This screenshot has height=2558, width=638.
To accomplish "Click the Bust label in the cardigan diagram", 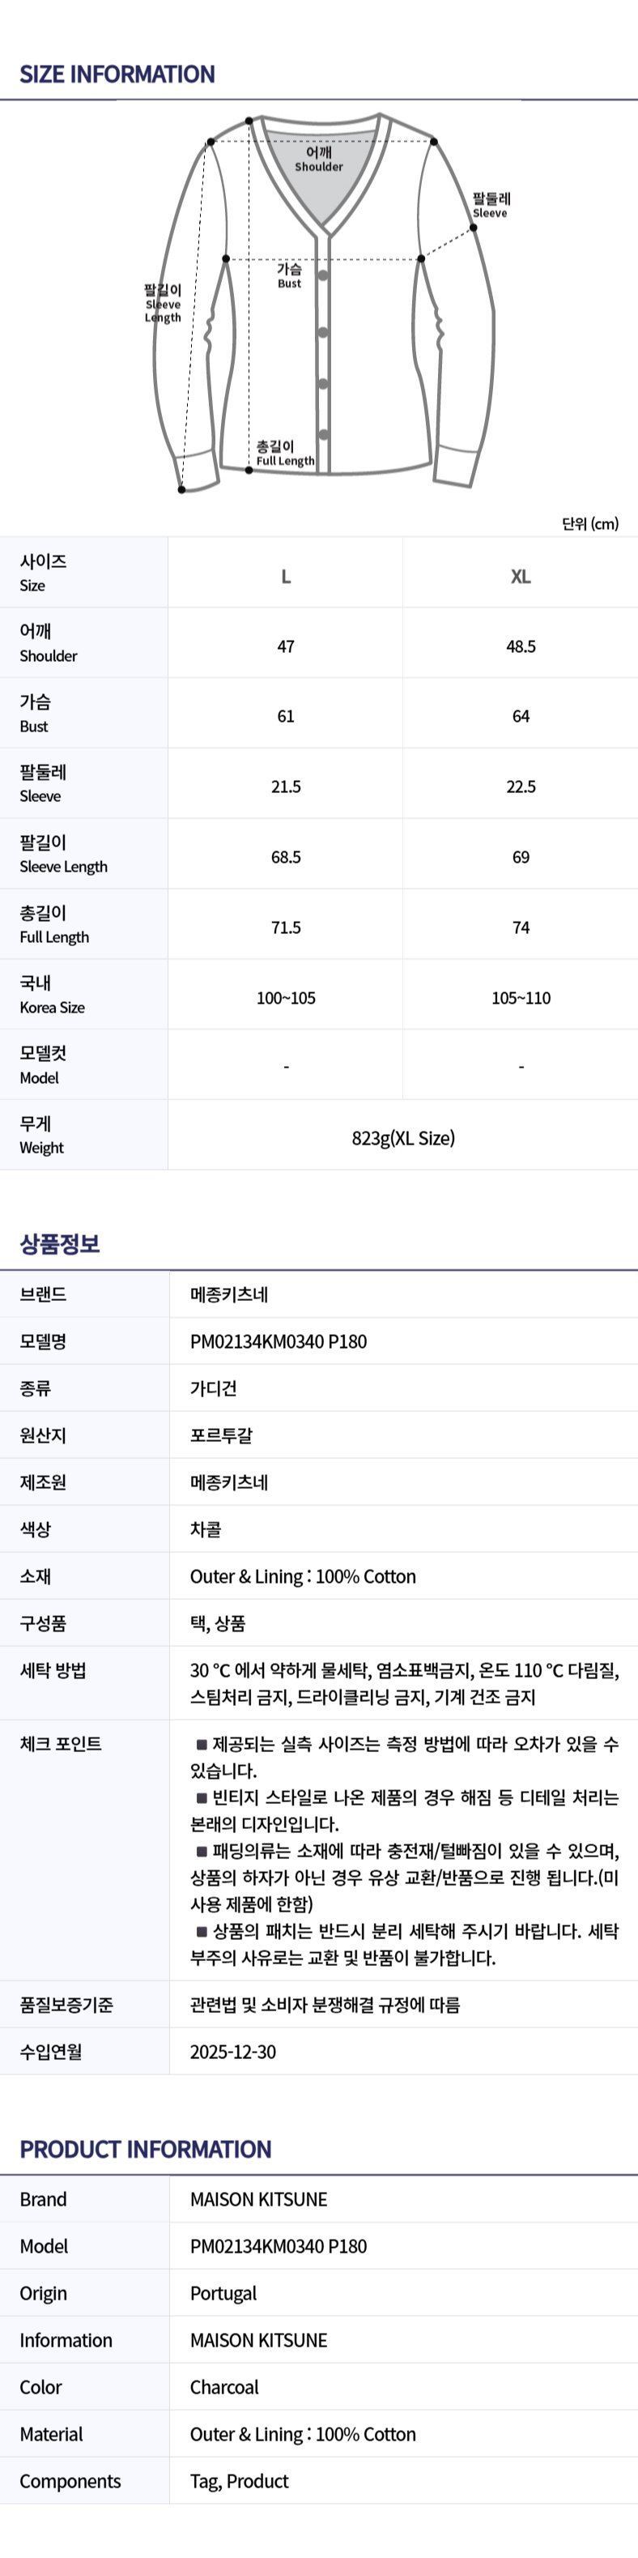I will coord(289,275).
